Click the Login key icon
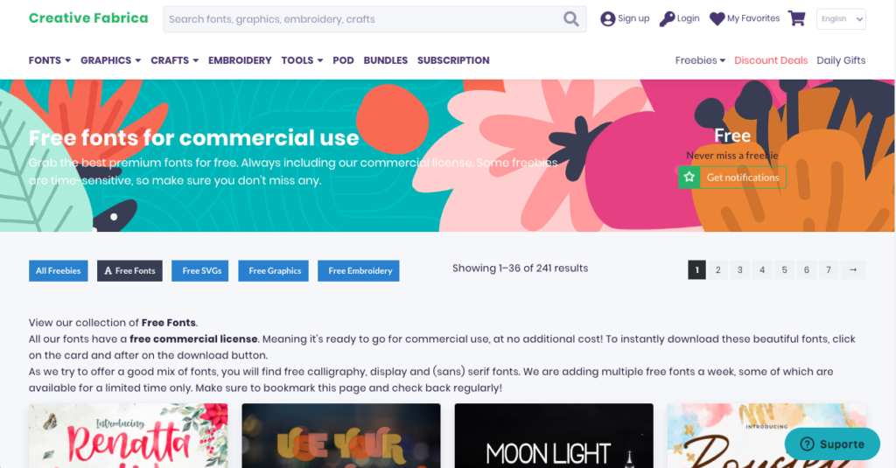 (667, 19)
